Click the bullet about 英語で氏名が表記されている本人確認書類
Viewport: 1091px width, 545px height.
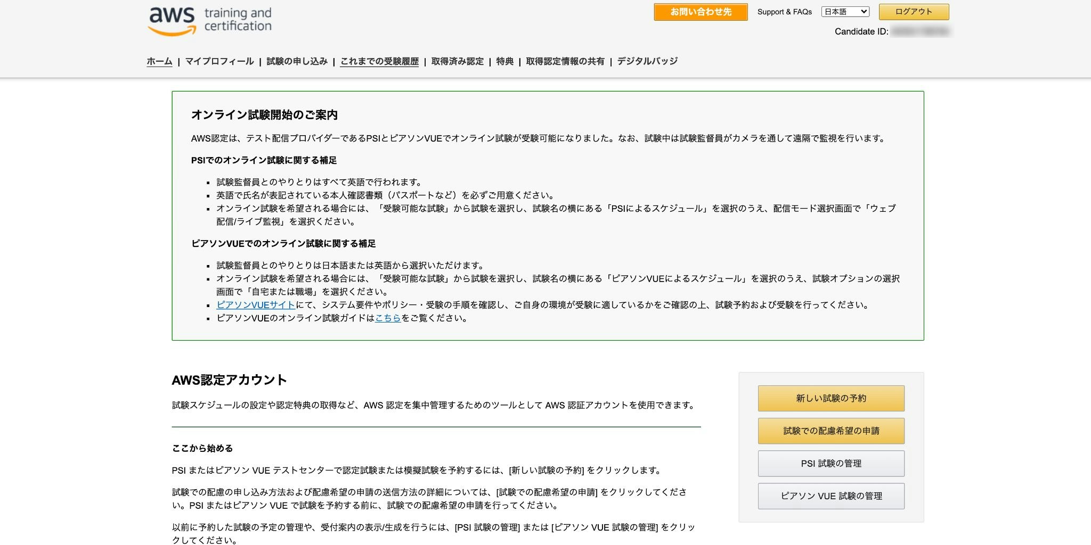pos(386,195)
